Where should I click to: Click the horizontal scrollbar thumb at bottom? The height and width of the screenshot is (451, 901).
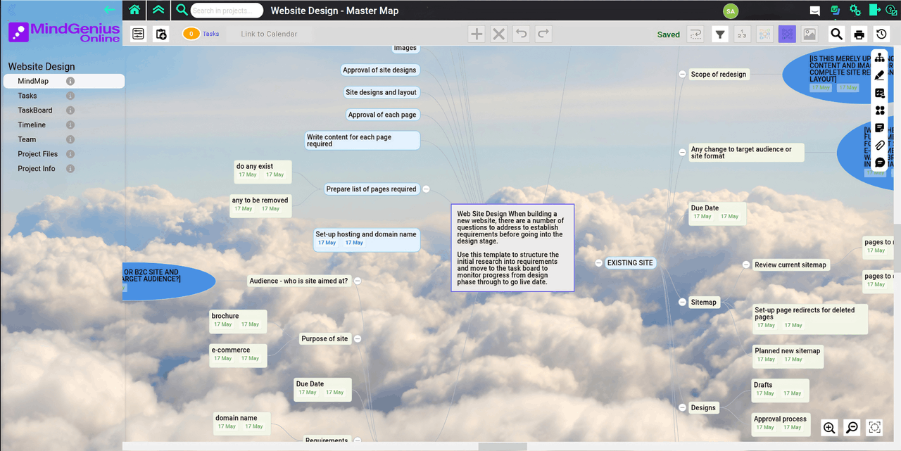click(x=503, y=447)
